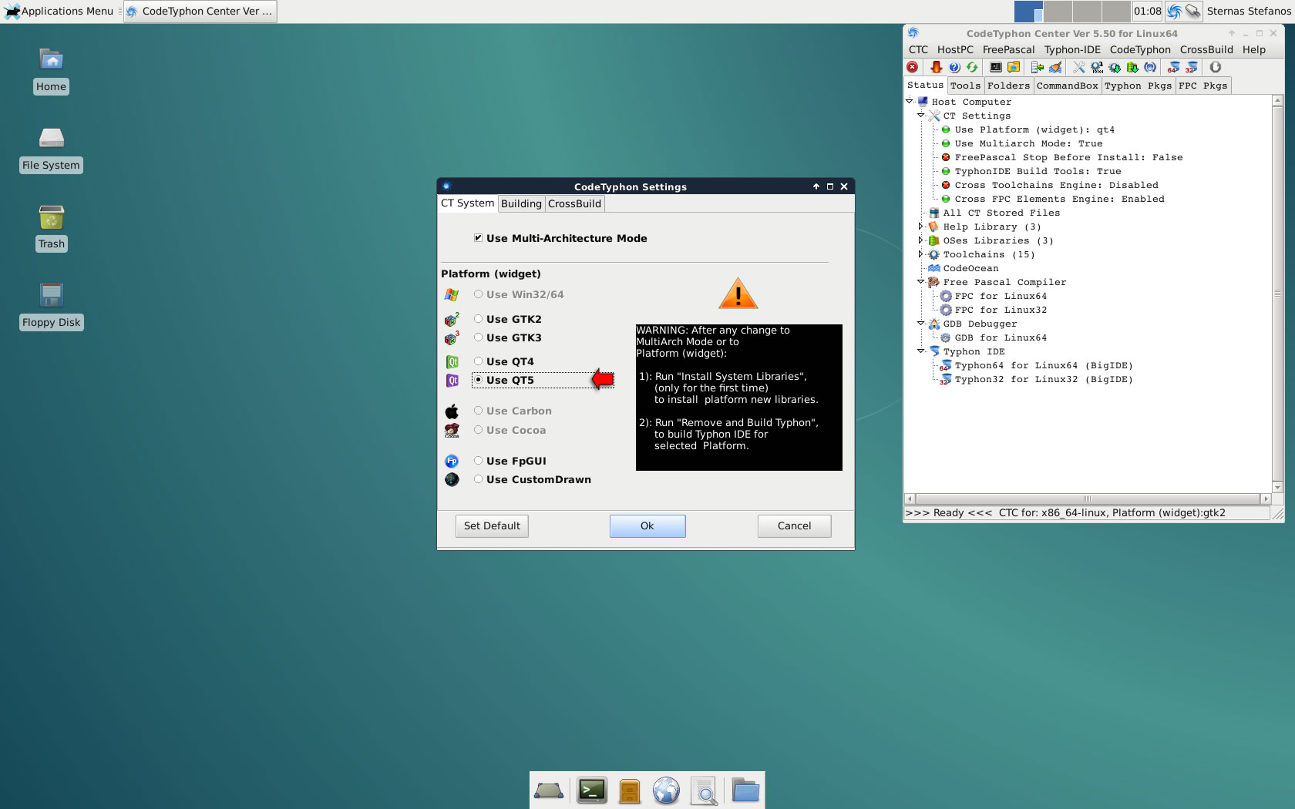Click the Cancel button in Settings dialog
This screenshot has height=809, width=1295.
pyautogui.click(x=794, y=526)
